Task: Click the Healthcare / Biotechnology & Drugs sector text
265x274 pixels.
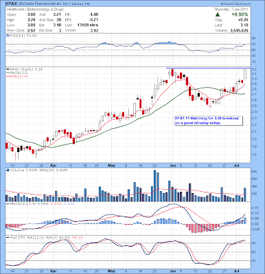Action: 35,10
